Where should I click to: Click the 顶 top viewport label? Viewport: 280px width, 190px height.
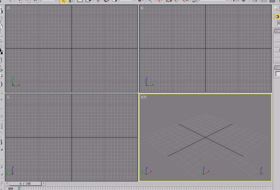click(8, 8)
